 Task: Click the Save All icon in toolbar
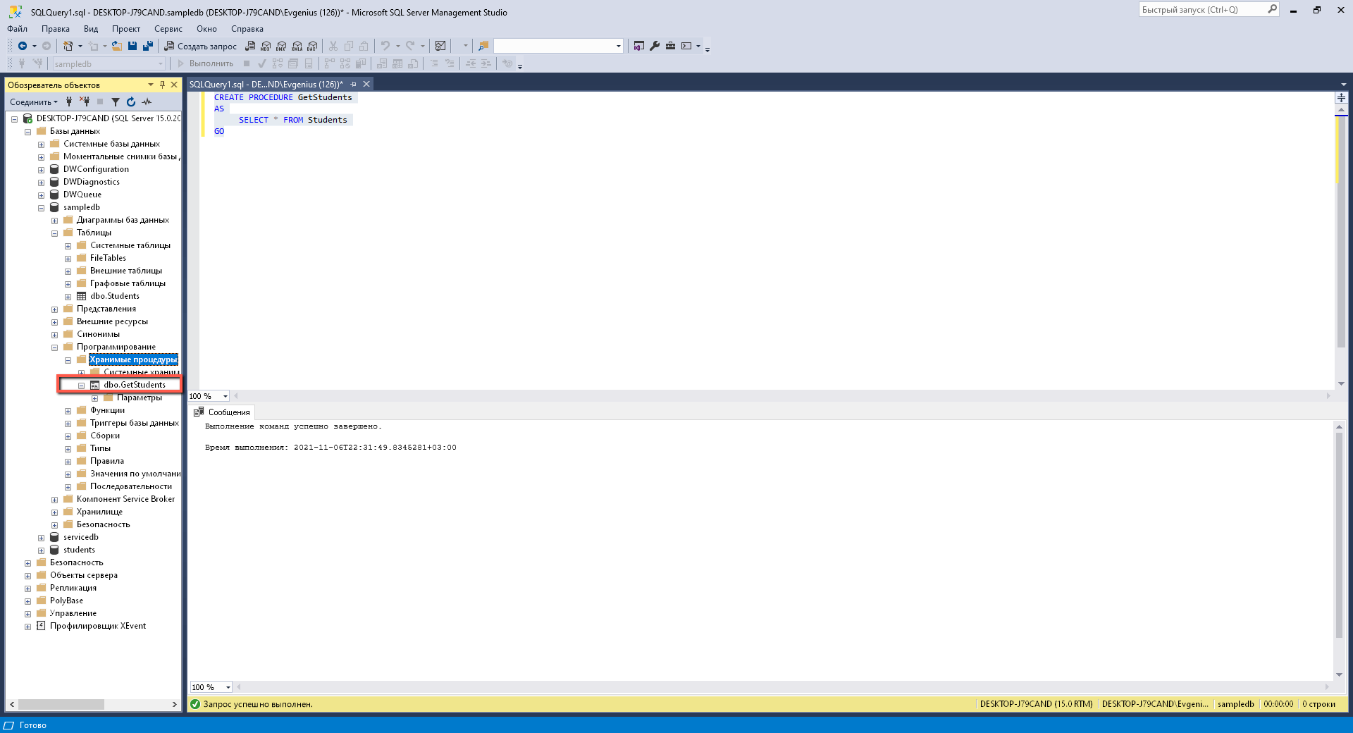pyautogui.click(x=148, y=46)
